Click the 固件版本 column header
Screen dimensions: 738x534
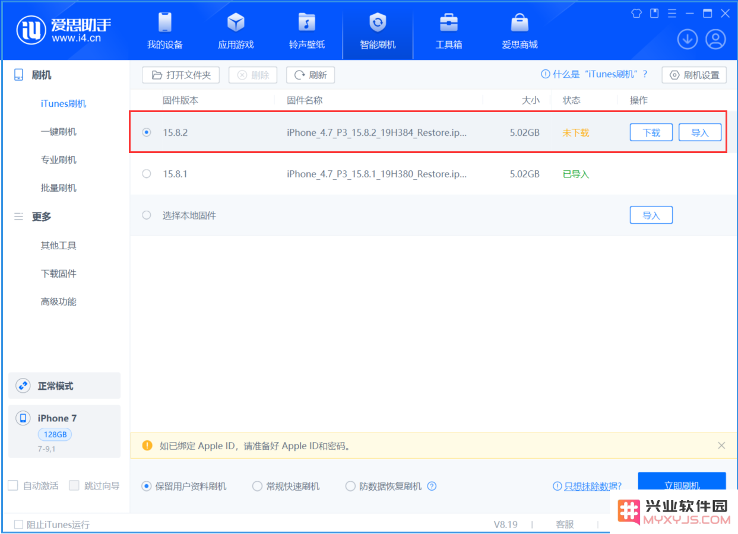(180, 100)
